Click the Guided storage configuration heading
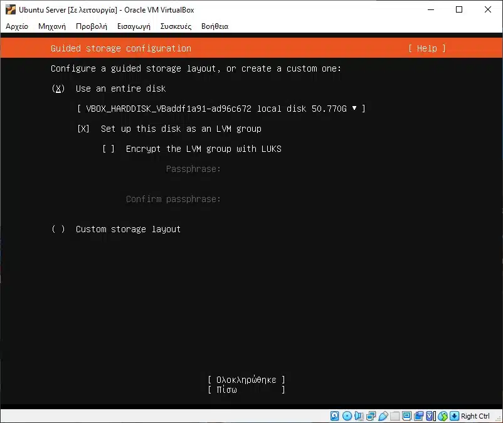 (121, 48)
